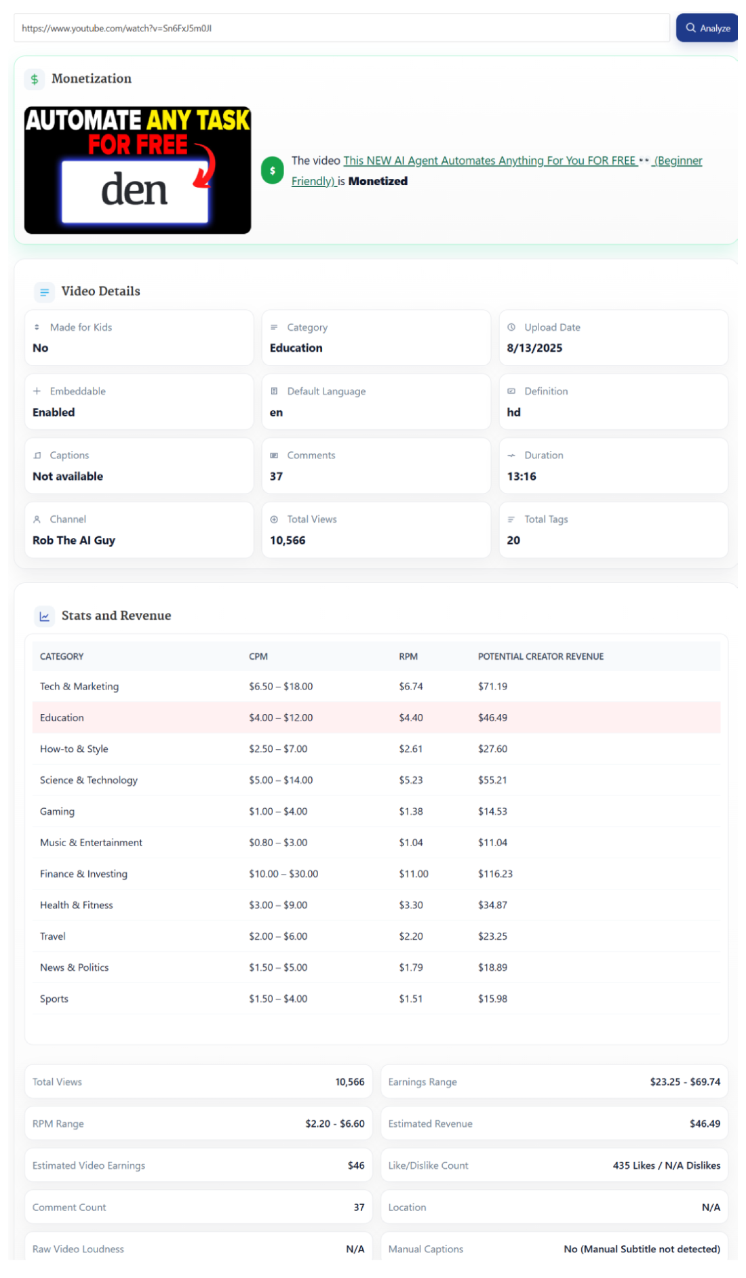Click the 10,566 Total Views card value
The image size is (746, 1278).
point(288,540)
